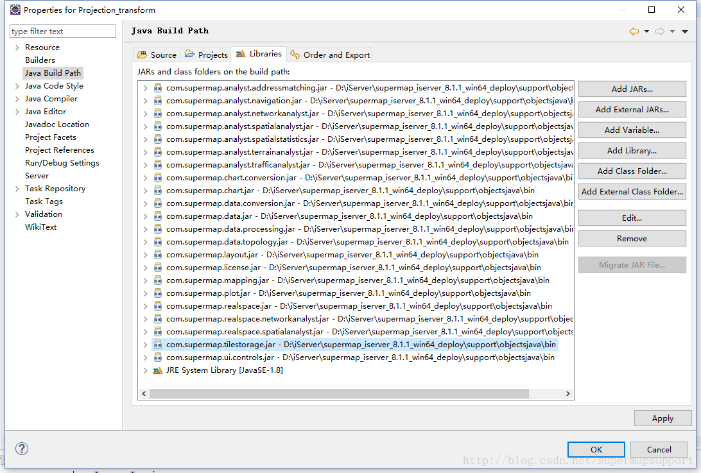The width and height of the screenshot is (701, 473).
Task: Click jar icon of mapping.jar
Action: pos(158,280)
